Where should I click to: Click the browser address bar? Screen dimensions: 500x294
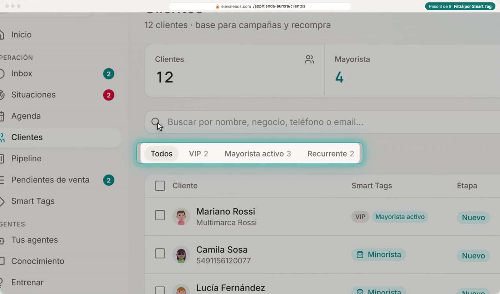(x=260, y=6)
